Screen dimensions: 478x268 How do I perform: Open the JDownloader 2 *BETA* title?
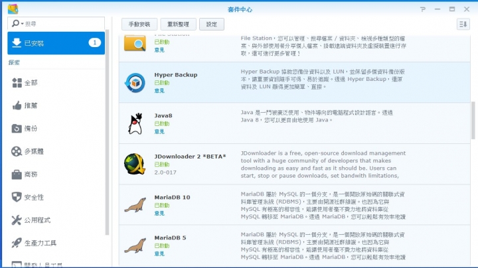[x=190, y=157]
